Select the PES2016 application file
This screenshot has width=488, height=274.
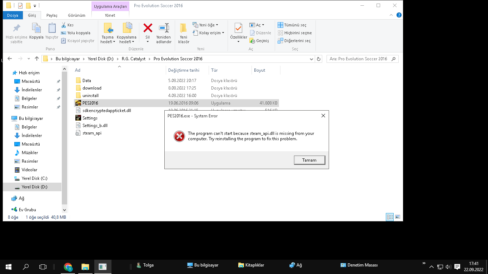click(x=176, y=103)
